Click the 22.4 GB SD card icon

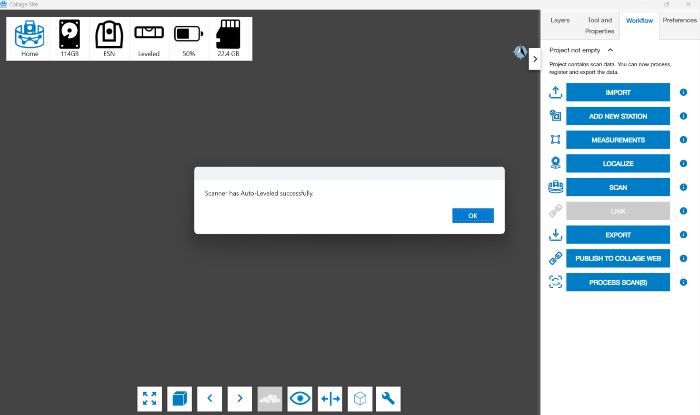(229, 35)
